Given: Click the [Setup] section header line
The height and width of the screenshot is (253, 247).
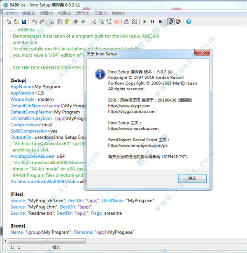Looking at the screenshot, I should coord(18,80).
